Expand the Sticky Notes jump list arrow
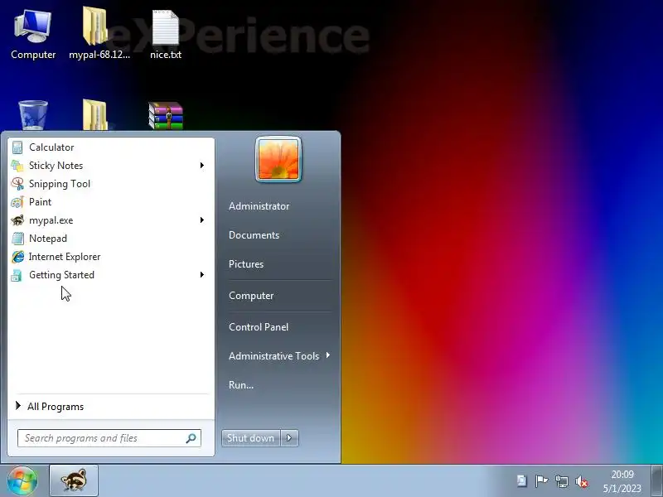 202,165
